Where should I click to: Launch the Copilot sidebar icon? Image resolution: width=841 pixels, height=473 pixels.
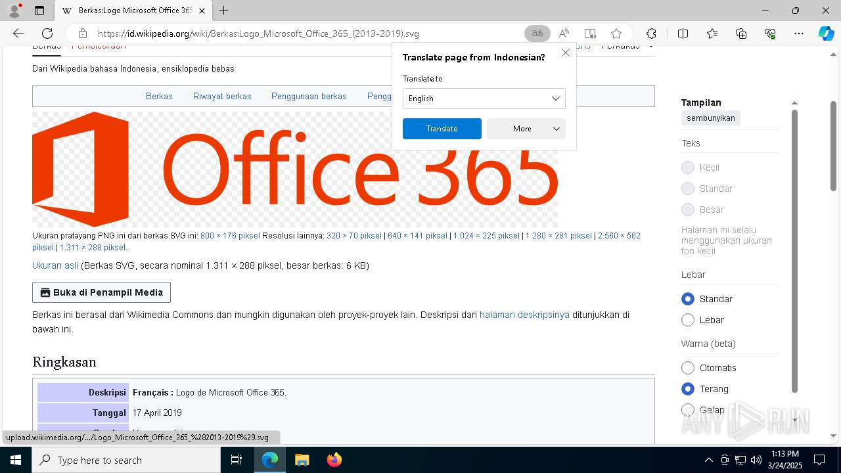point(826,34)
